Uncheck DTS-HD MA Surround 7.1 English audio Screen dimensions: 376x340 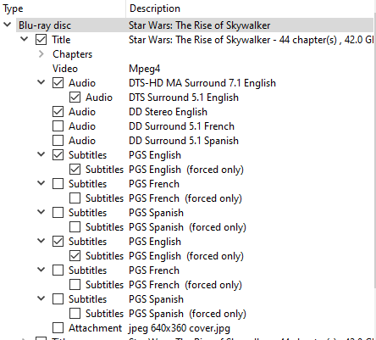coord(58,83)
